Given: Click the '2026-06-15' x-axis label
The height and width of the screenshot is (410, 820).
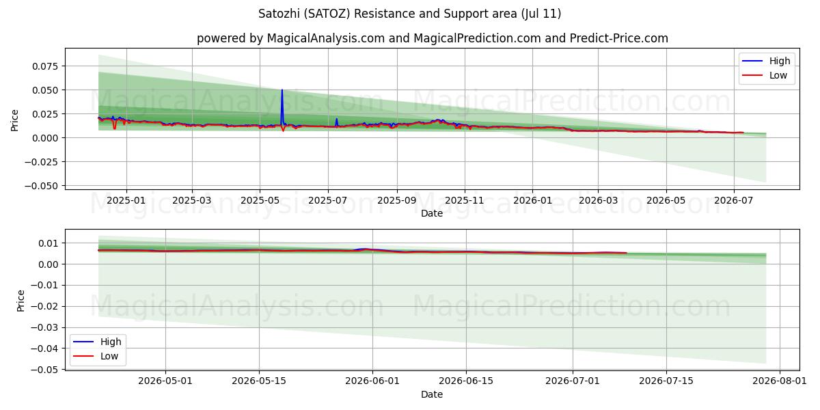Looking at the screenshot, I should (466, 383).
